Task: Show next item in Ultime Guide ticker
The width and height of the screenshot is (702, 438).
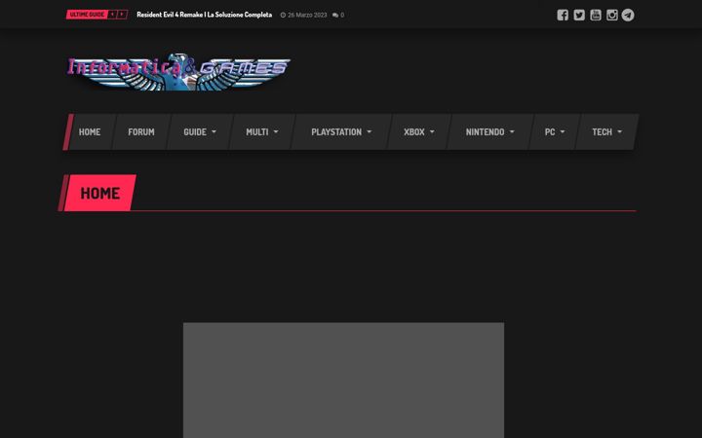Action: click(122, 15)
